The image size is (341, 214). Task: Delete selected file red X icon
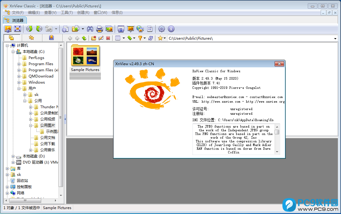[108, 38]
